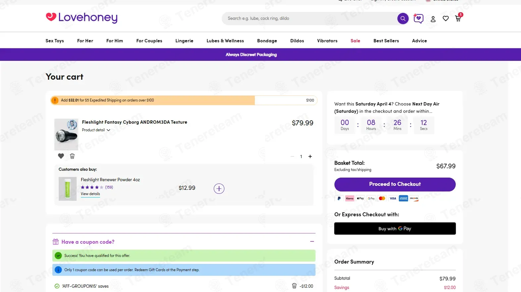This screenshot has width=521, height=292.
Task: Click the Klarna payment icon
Action: coord(350,198)
